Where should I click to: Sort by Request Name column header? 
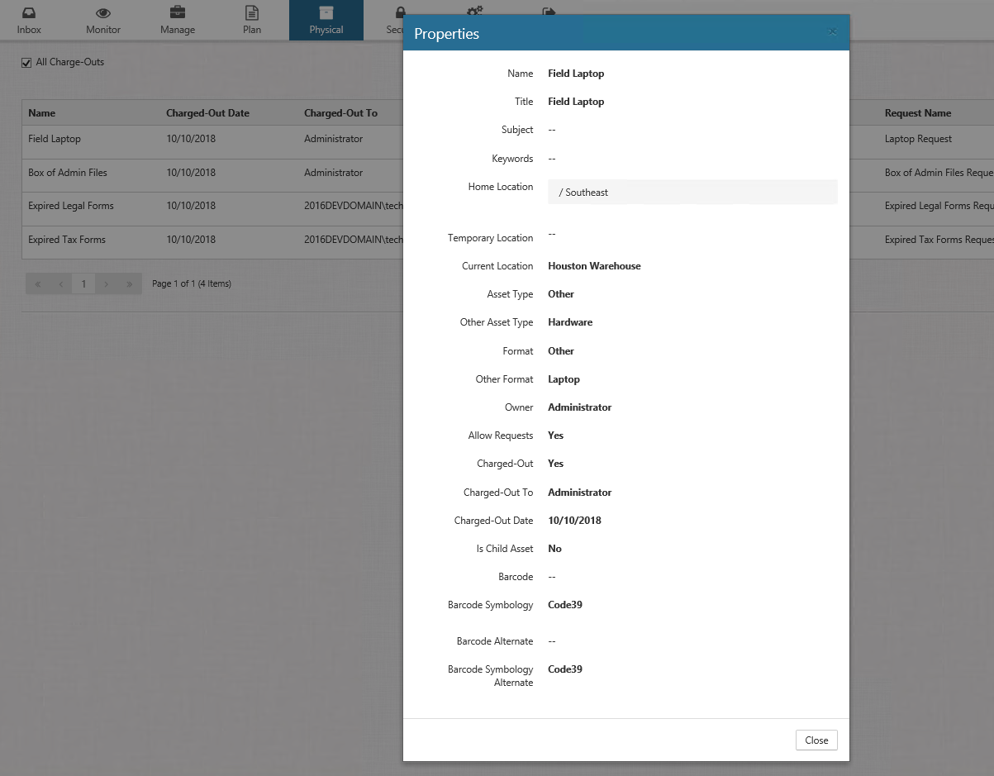pyautogui.click(x=917, y=113)
